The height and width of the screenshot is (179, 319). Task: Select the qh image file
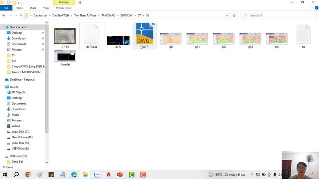(171, 39)
